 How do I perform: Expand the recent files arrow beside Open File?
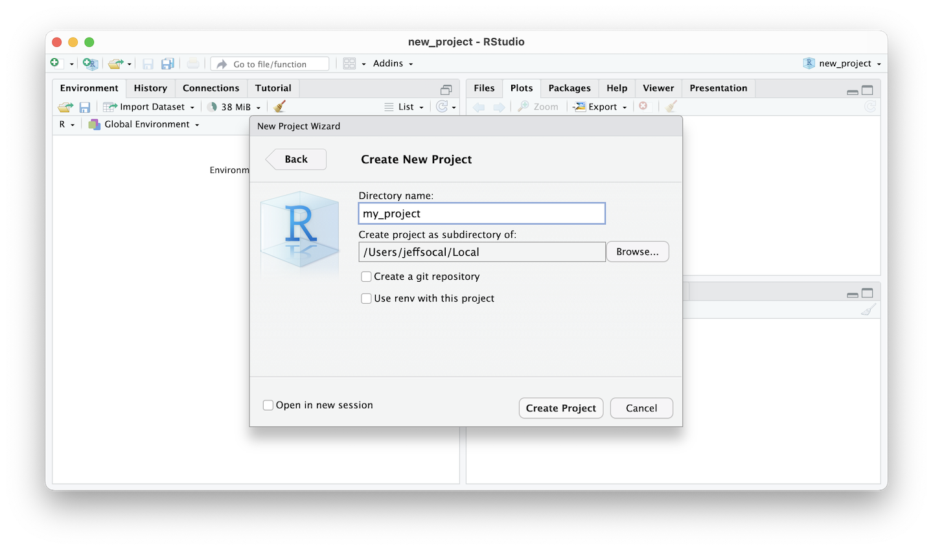click(x=130, y=64)
